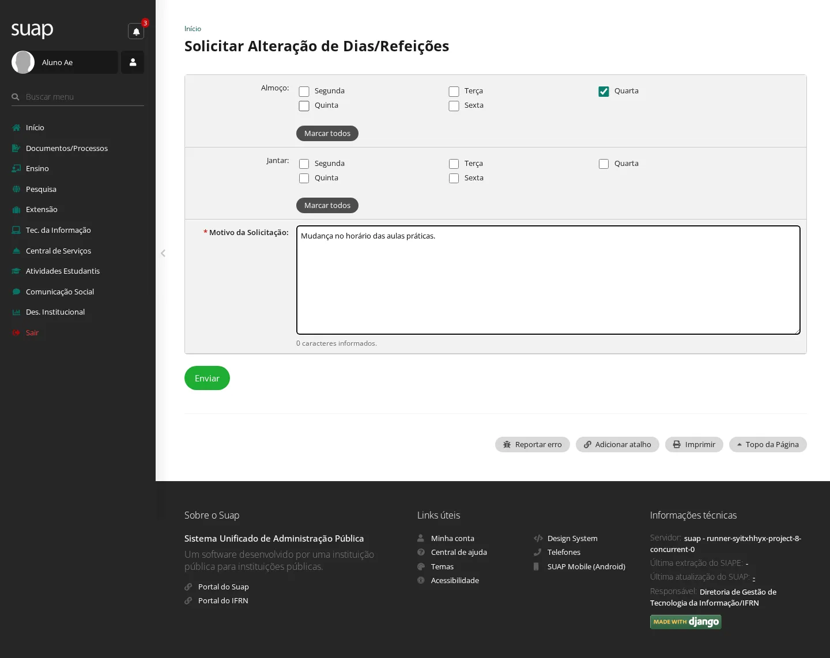This screenshot has width=830, height=658.
Task: Open the Portal do Suap link
Action: coord(224,587)
